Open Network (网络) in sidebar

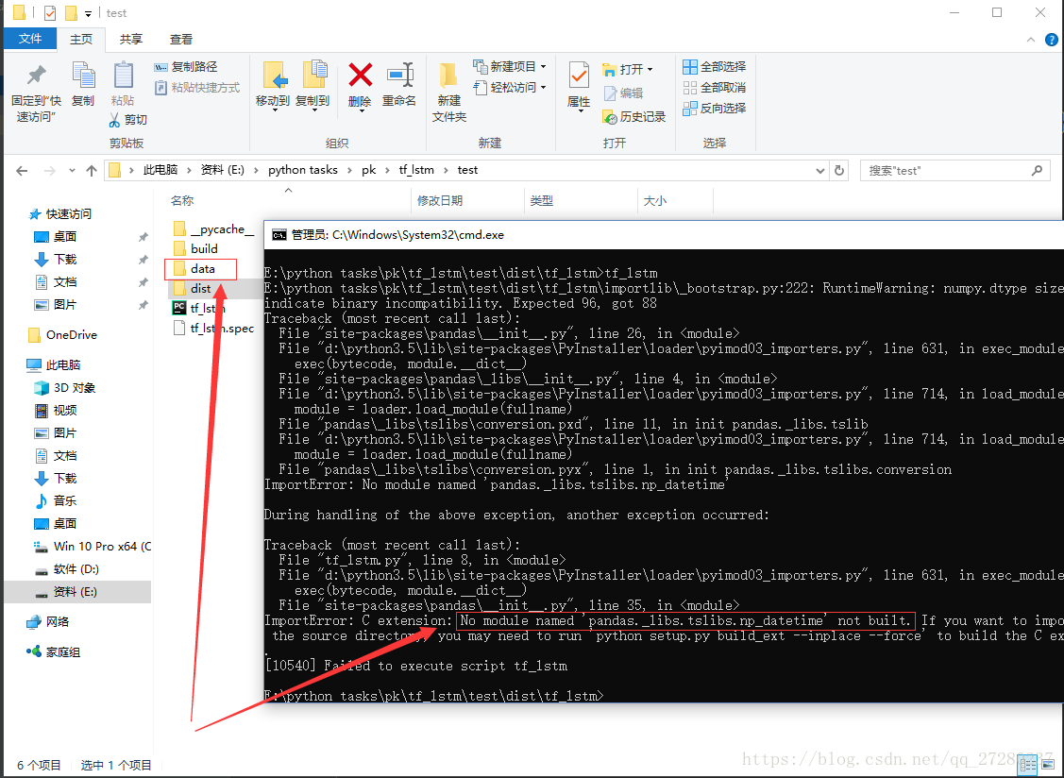click(x=48, y=622)
